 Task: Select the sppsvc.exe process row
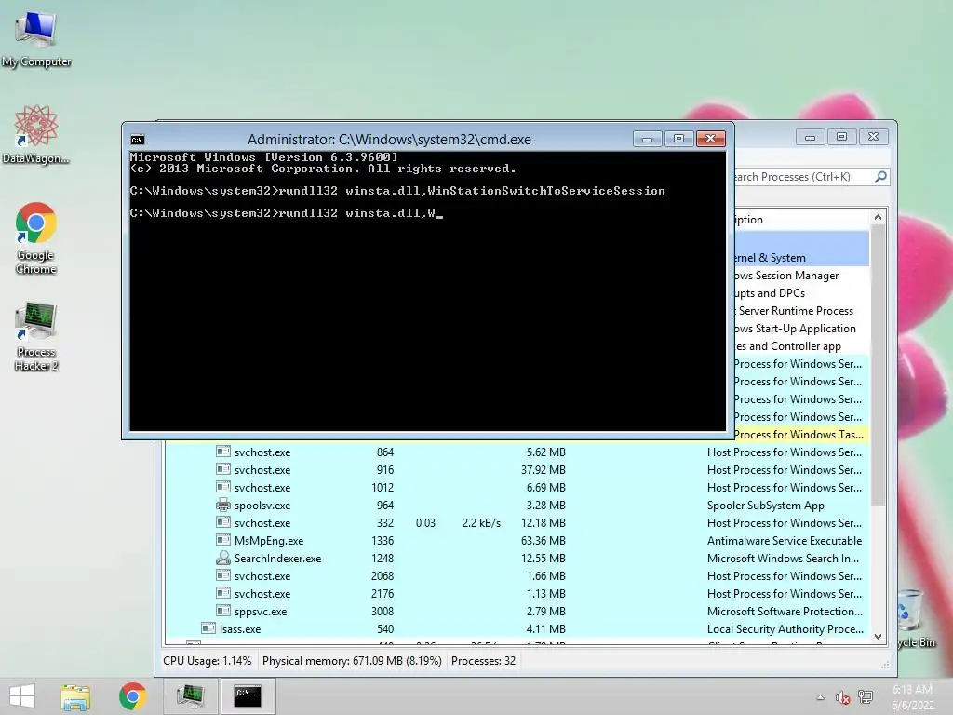(x=517, y=611)
